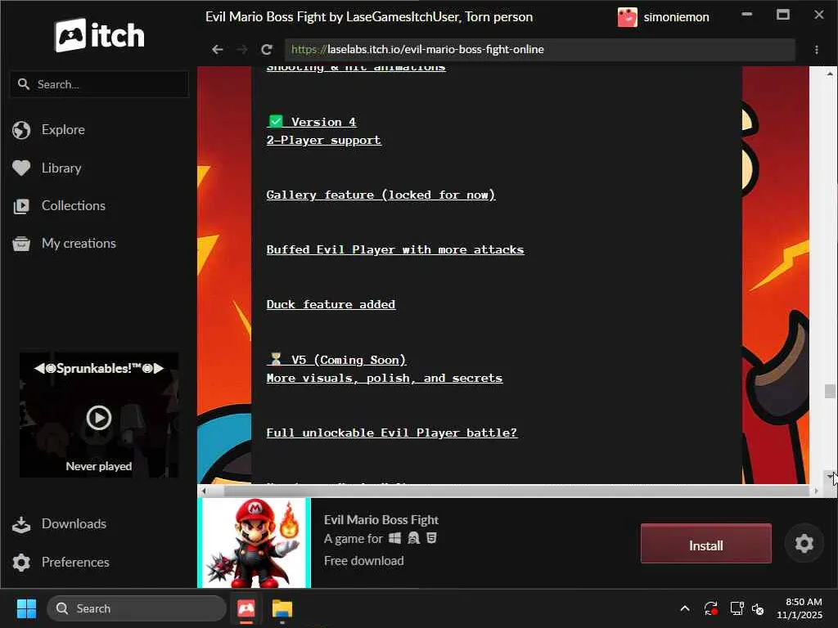Open the simoniemon user menu
The height and width of the screenshot is (628, 838).
(663, 17)
